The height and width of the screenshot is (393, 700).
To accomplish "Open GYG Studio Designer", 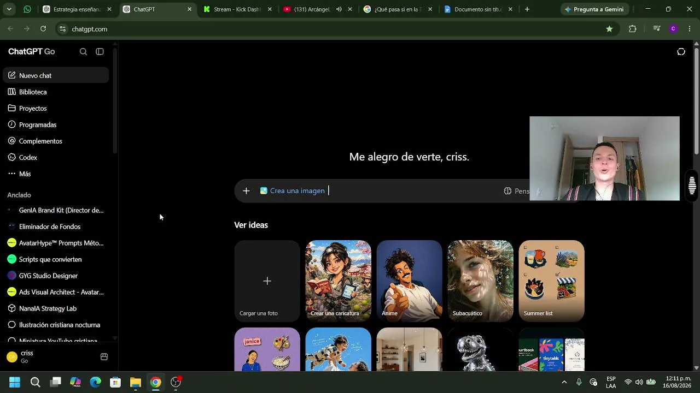I will (x=56, y=276).
